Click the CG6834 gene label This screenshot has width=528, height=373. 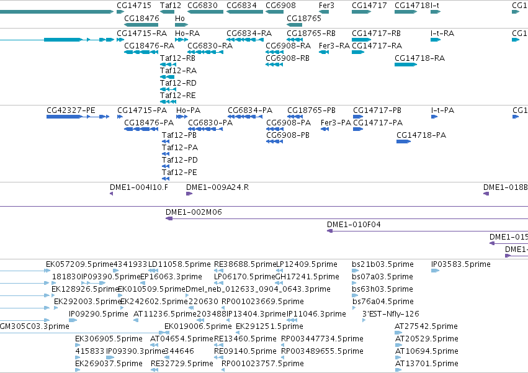click(241, 6)
